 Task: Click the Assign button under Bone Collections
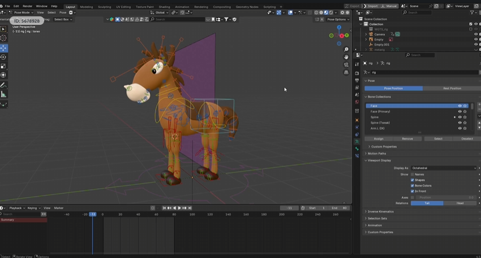[x=379, y=138]
